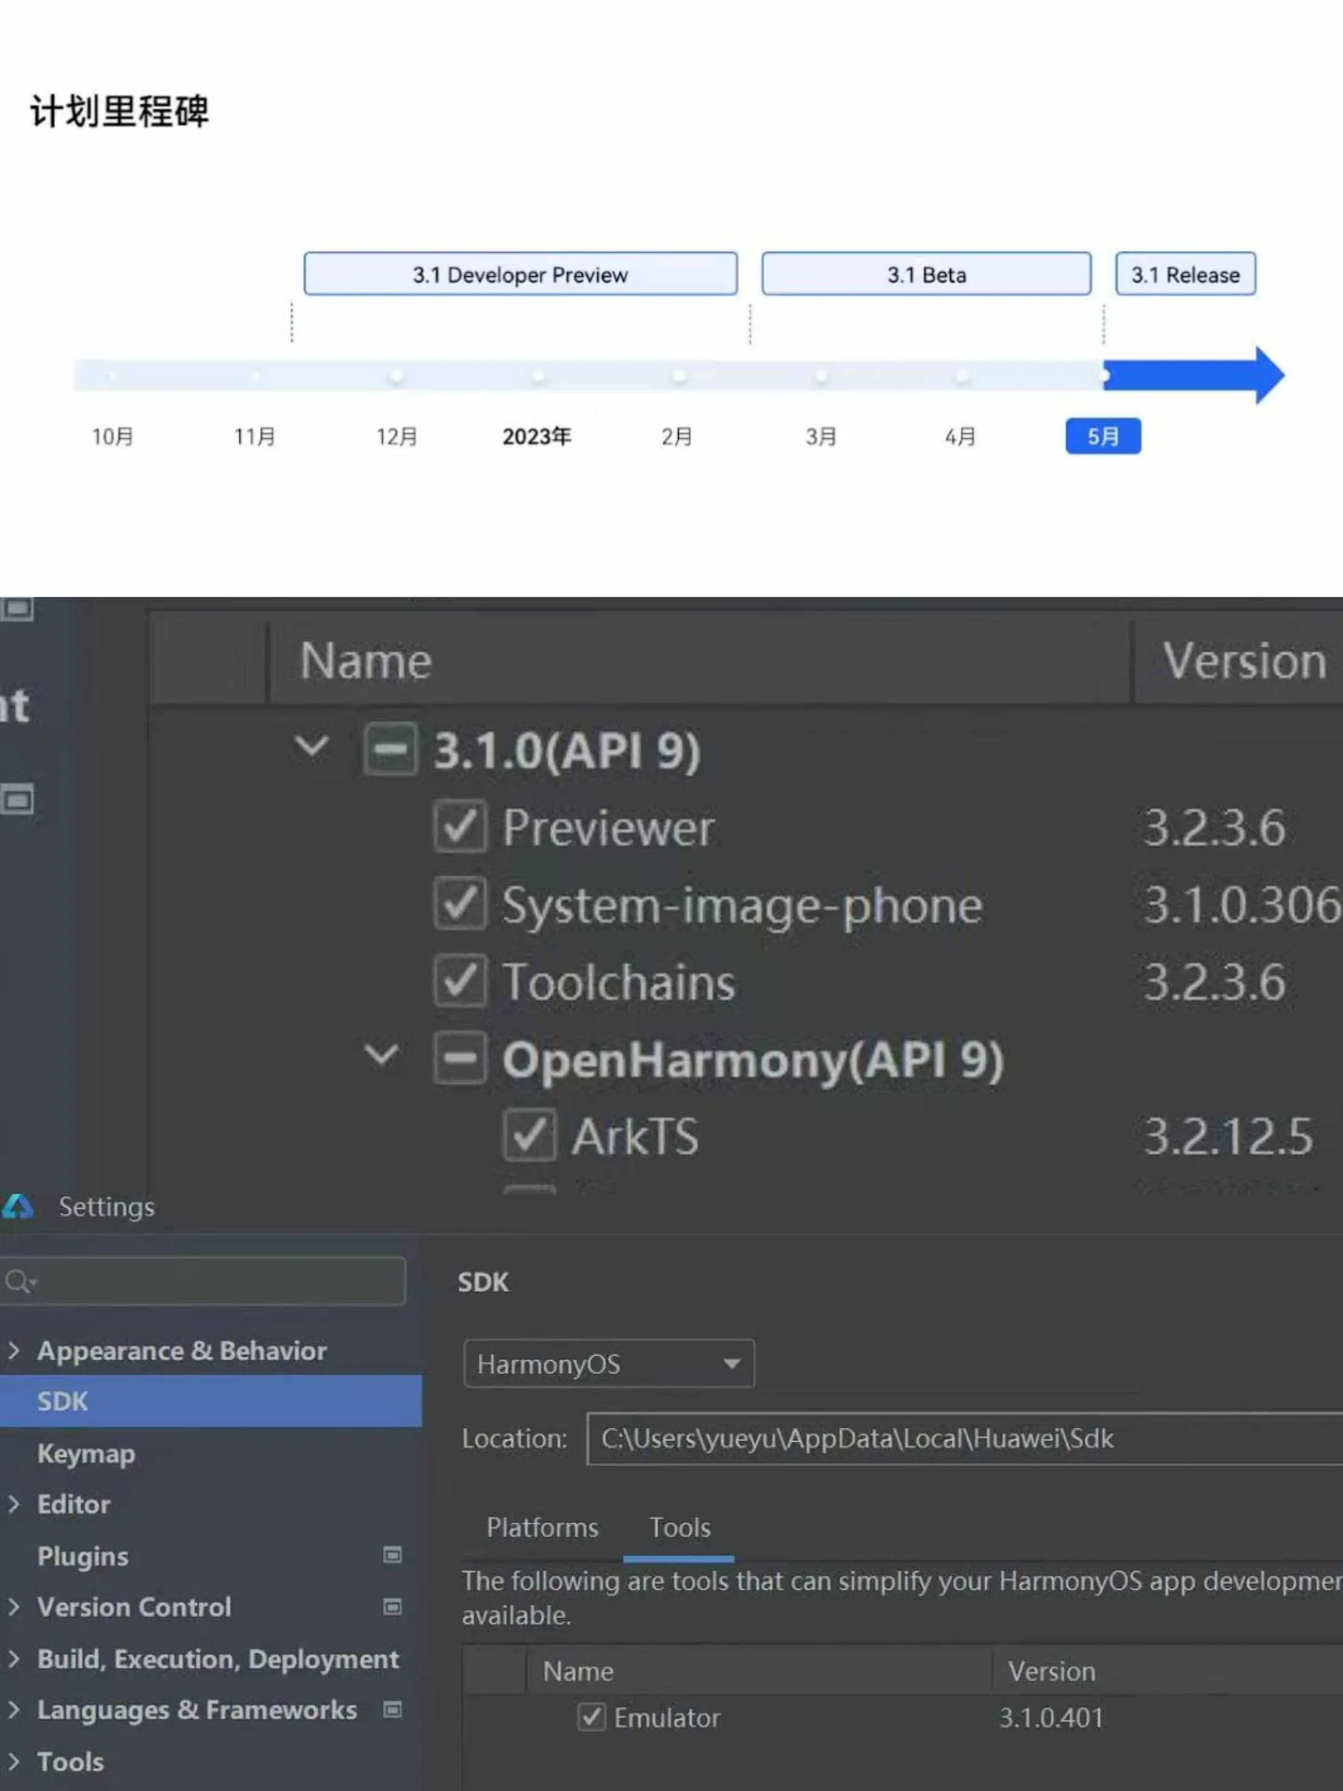This screenshot has width=1343, height=1791.
Task: Click the blue timeline arrow head
Action: pos(1268,375)
